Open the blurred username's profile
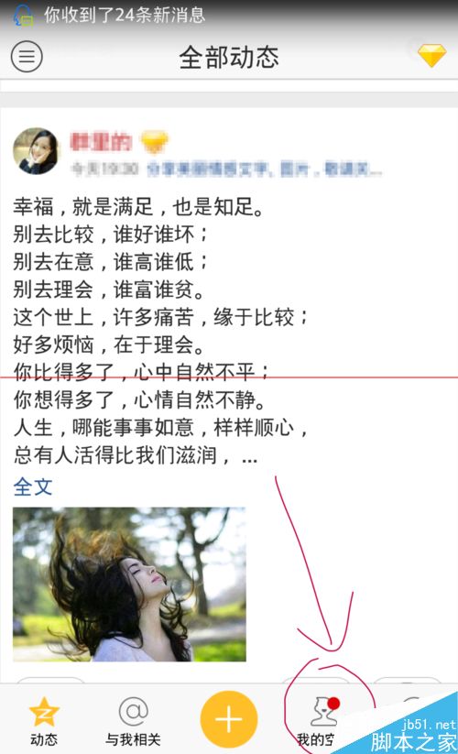458x754 pixels. (x=101, y=142)
